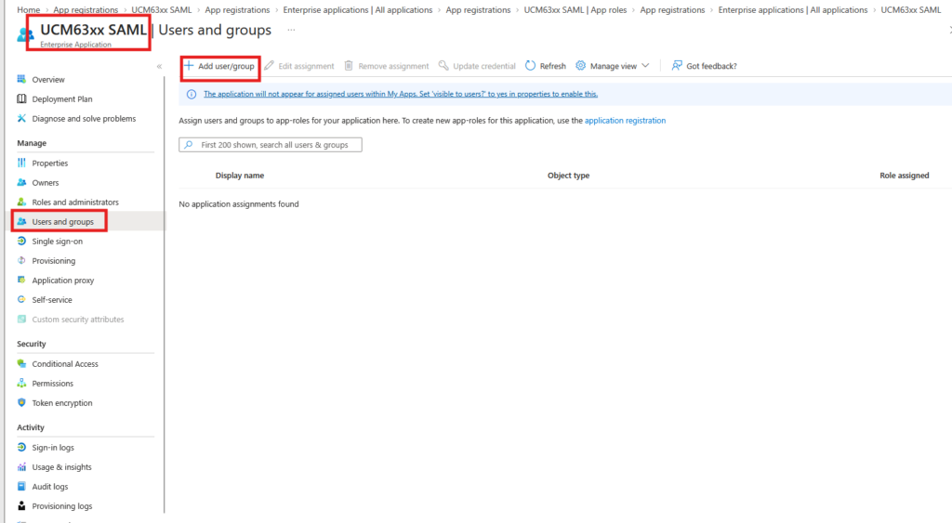Click the Provisioning logs person icon
This screenshot has width=952, height=523.
coord(22,505)
